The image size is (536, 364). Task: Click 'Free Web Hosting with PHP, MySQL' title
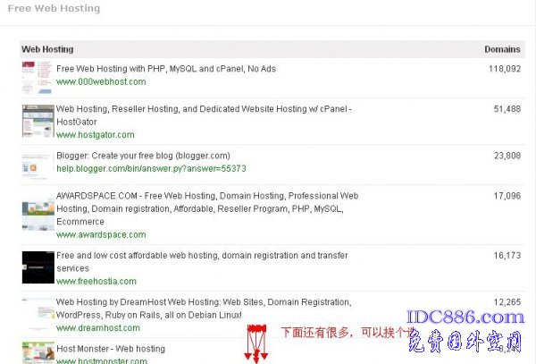[x=167, y=67]
